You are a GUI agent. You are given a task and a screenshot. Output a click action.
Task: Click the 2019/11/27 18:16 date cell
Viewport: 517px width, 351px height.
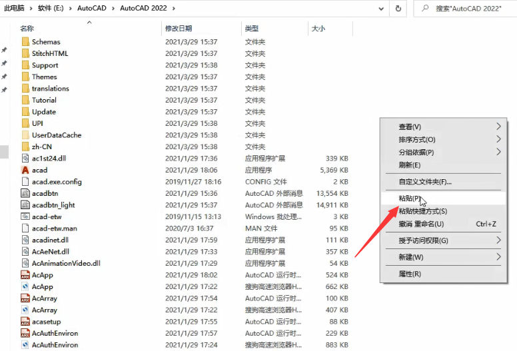(x=193, y=182)
